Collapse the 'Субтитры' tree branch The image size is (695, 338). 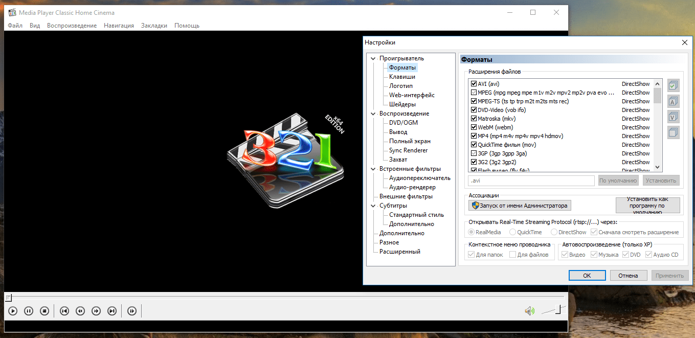[x=373, y=205]
